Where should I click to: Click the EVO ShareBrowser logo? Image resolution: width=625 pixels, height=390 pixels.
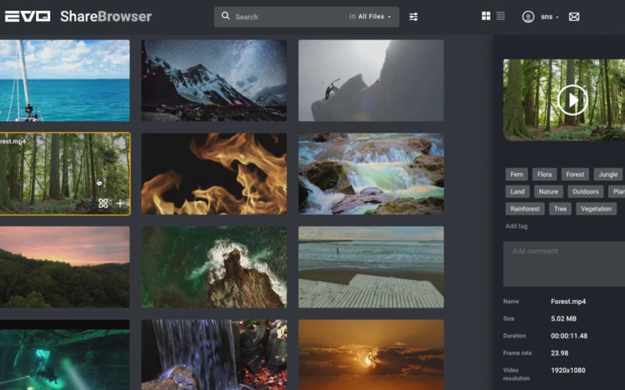77,16
